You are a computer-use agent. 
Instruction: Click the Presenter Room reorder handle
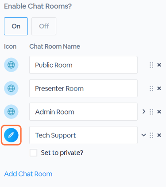point(151,88)
